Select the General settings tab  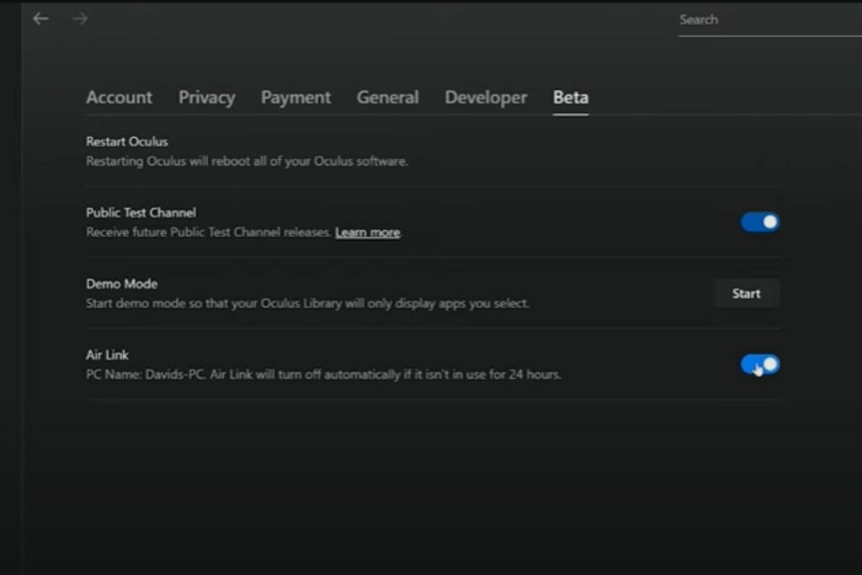click(387, 98)
